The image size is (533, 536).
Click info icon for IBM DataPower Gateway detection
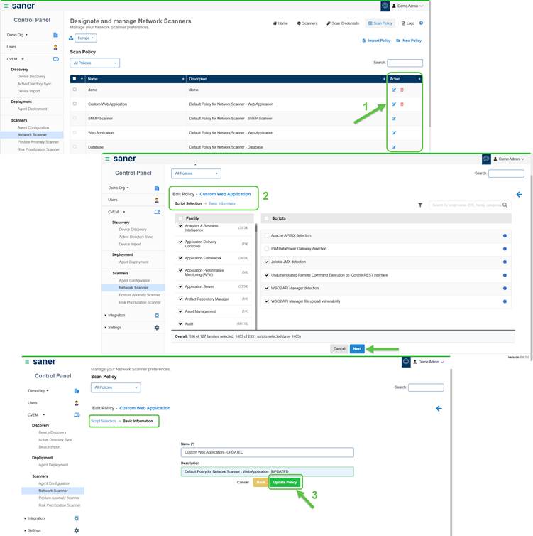(x=505, y=249)
